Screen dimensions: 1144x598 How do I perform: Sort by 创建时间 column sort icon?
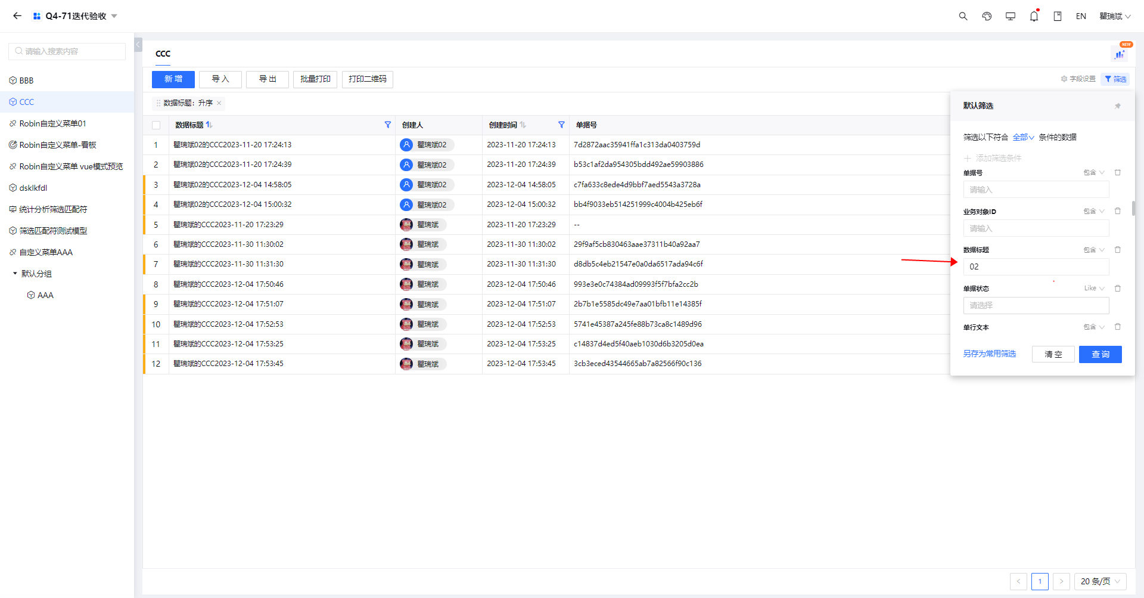pyautogui.click(x=523, y=125)
